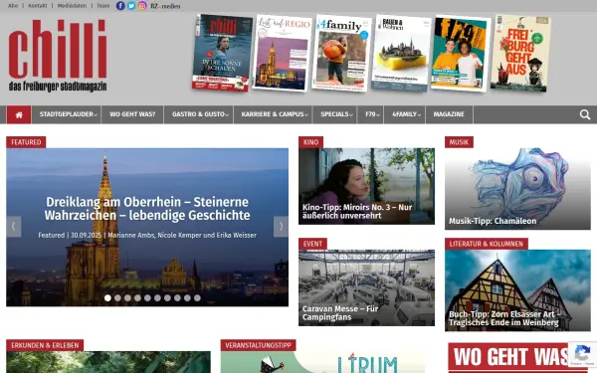Click the Featured category label

click(26, 142)
